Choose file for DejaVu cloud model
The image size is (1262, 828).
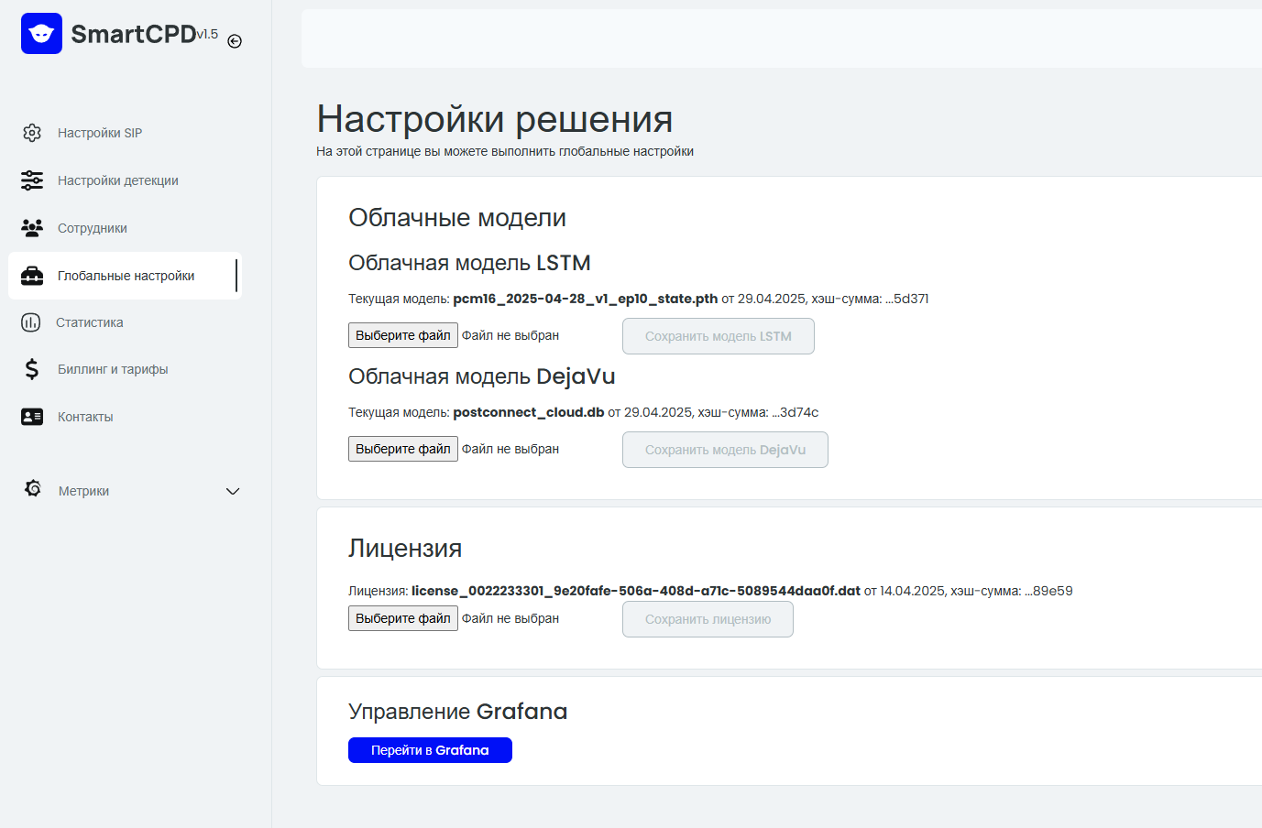403,449
